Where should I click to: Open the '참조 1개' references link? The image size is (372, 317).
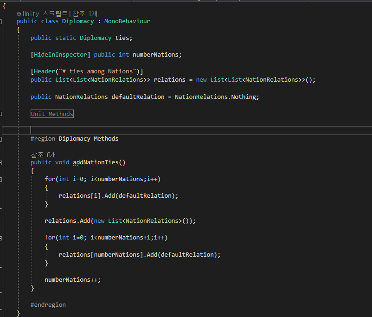point(85,14)
